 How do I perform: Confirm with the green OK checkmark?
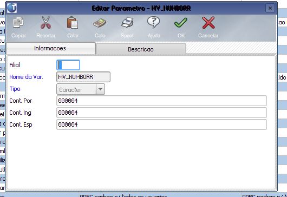[x=181, y=23]
